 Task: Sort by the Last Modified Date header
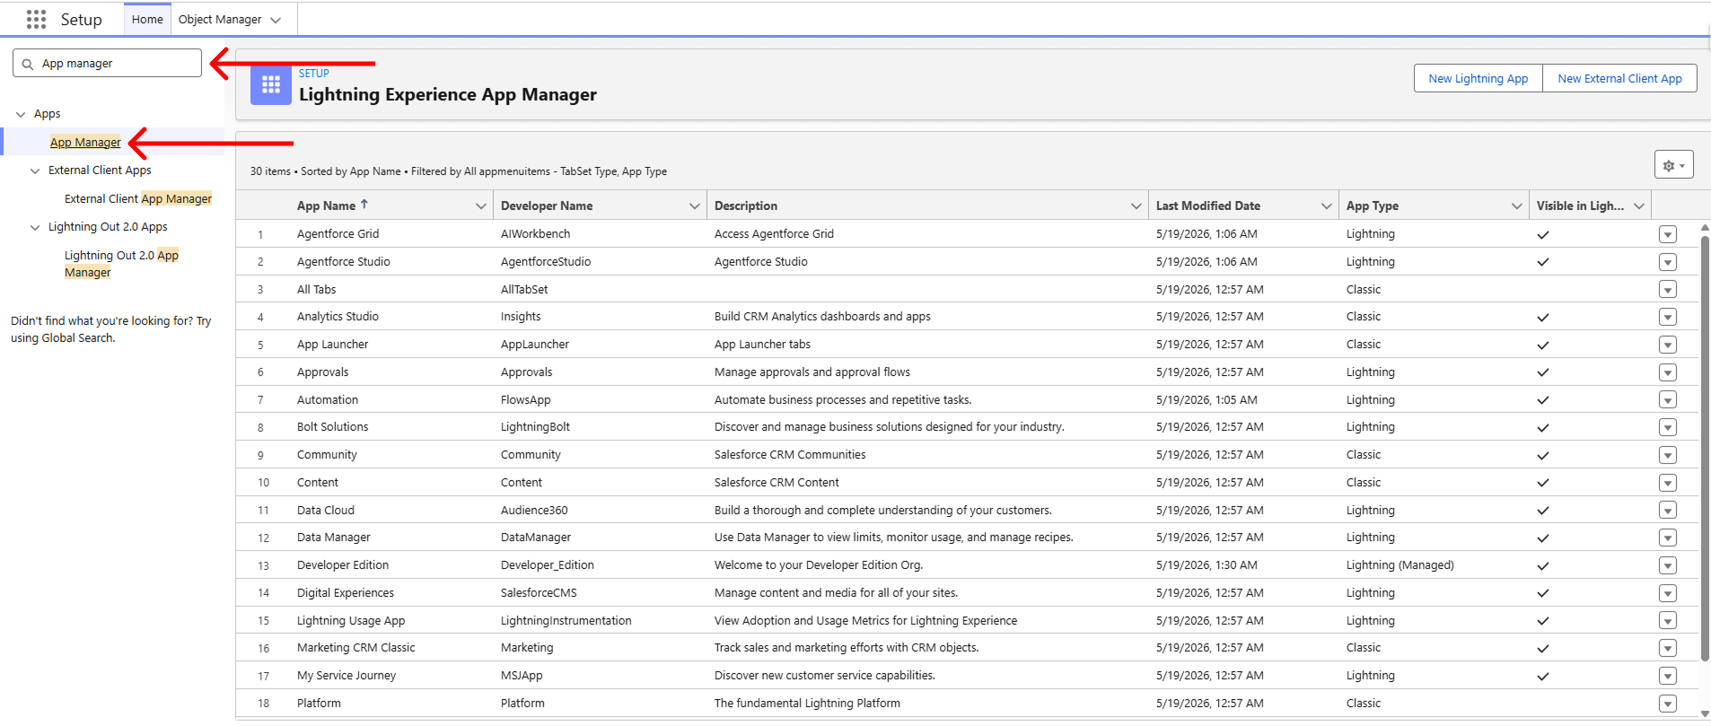click(x=1208, y=206)
